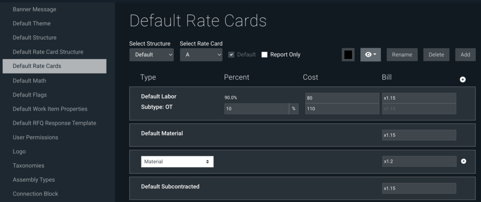Open the Material type dropdown

[x=177, y=162]
